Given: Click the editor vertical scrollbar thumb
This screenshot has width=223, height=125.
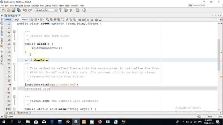Looking at the screenshot, I should 219,55.
